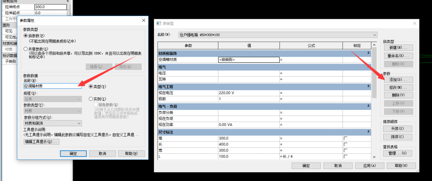Click the 锁定 column header

tap(357, 46)
